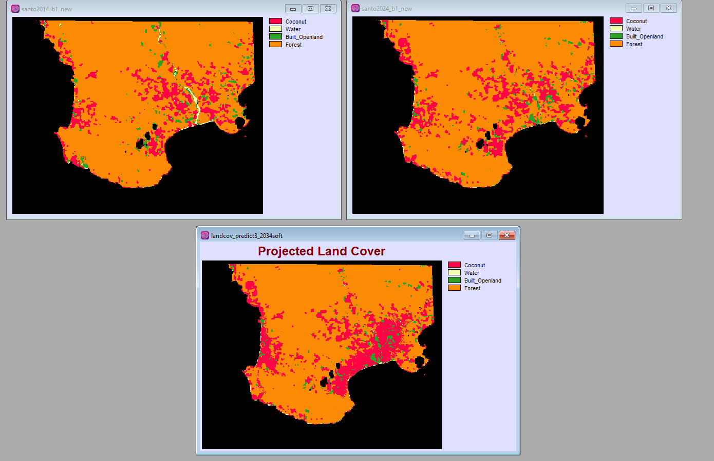The height and width of the screenshot is (461, 714).
Task: Click Built_Openland green swatch in projected legend
Action: pos(455,280)
